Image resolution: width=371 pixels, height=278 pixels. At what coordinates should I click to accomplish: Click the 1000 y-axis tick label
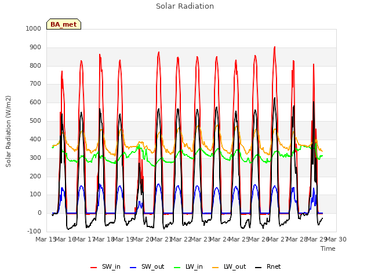[34, 28]
